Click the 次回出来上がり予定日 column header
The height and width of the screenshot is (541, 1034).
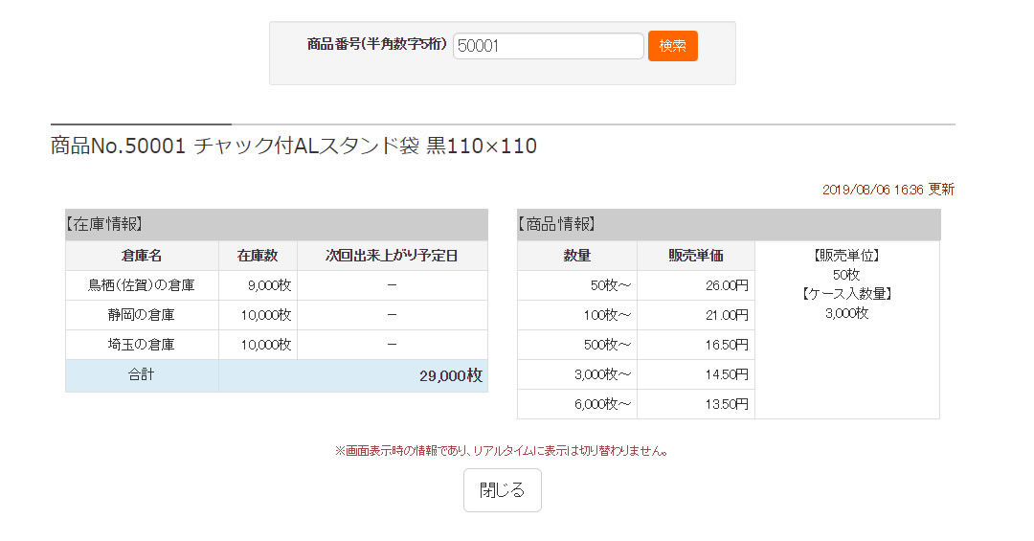[393, 256]
